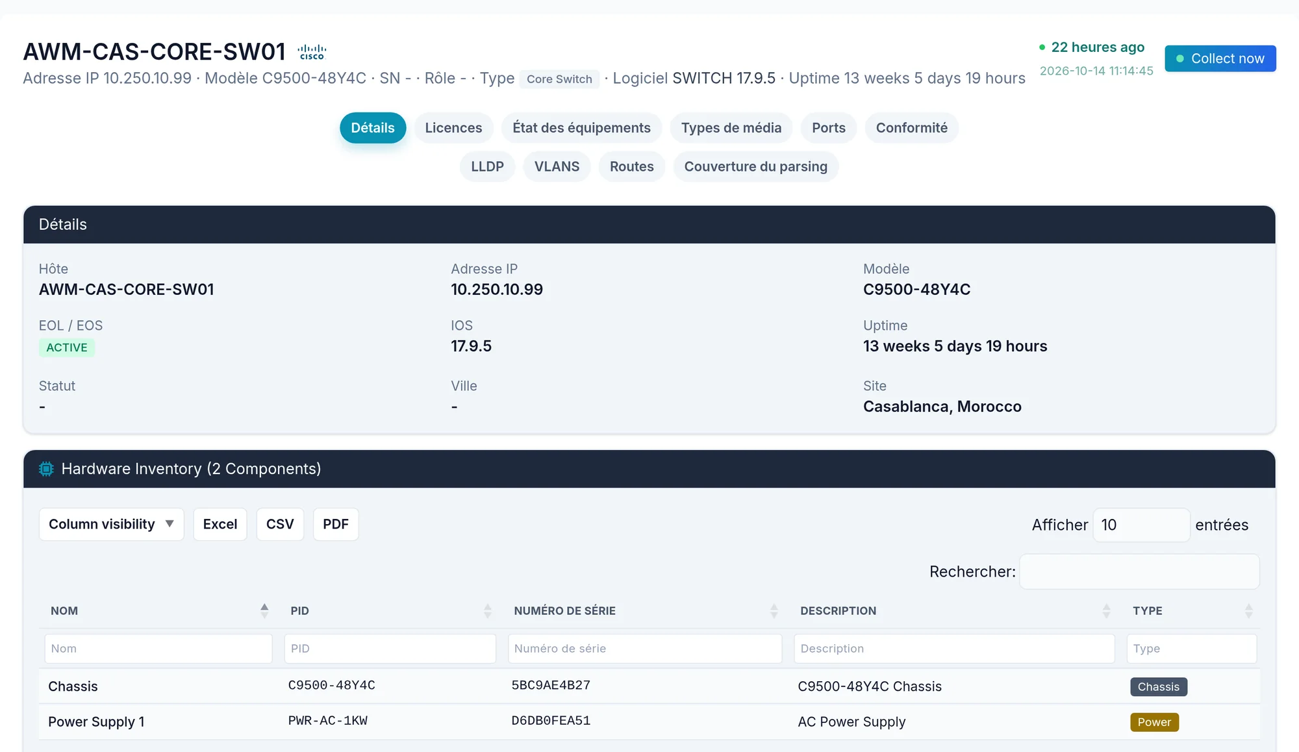1299x752 pixels.
Task: Click the Cisco logo icon beside hostname
Action: 312,52
